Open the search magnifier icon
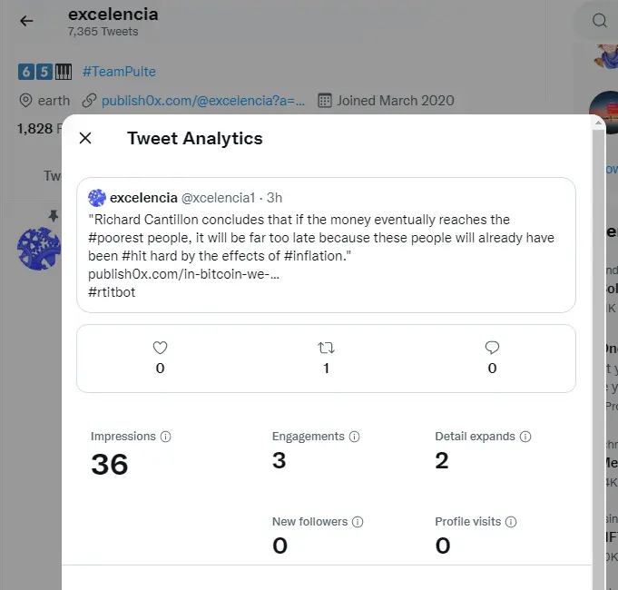Screen dimensions: 618x590 tap(600, 20)
